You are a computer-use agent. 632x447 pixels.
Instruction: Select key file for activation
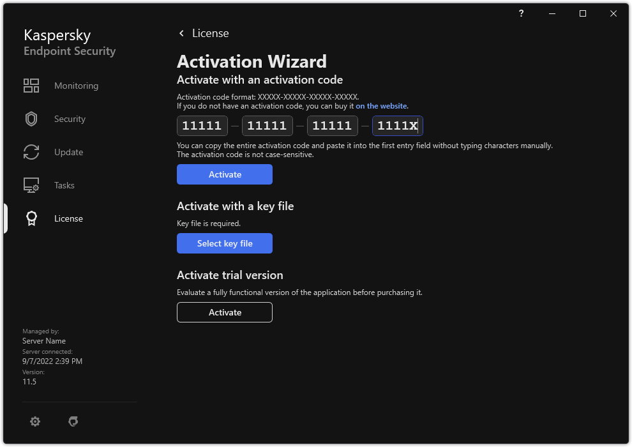point(224,243)
